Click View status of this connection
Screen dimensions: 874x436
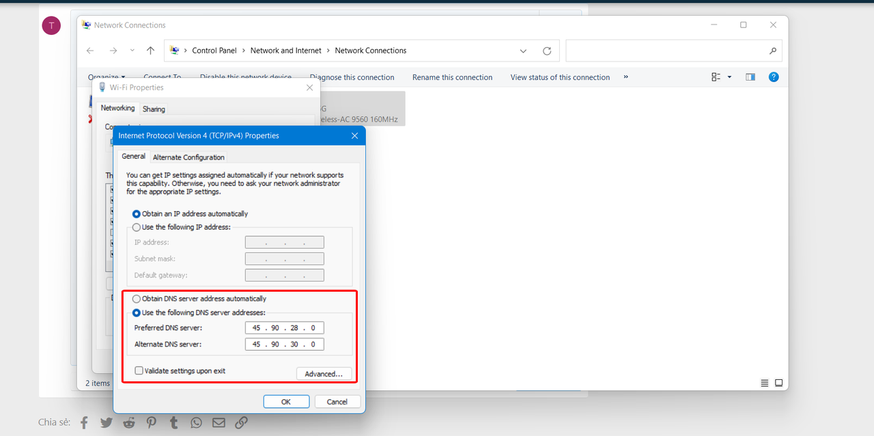[x=560, y=77]
